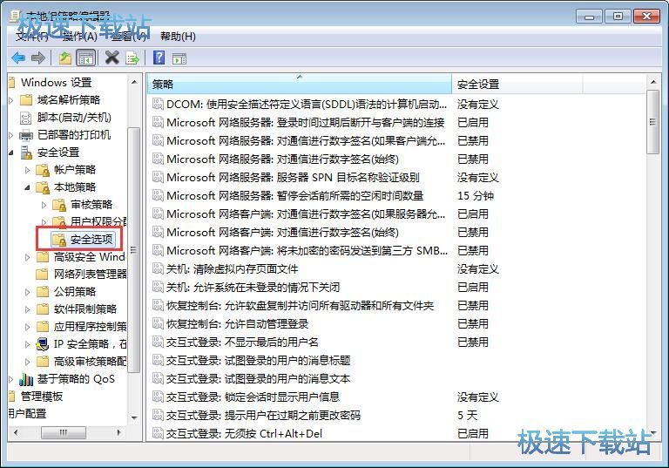Select 管理模板 in the tree
The height and width of the screenshot is (468, 669).
pyautogui.click(x=42, y=397)
